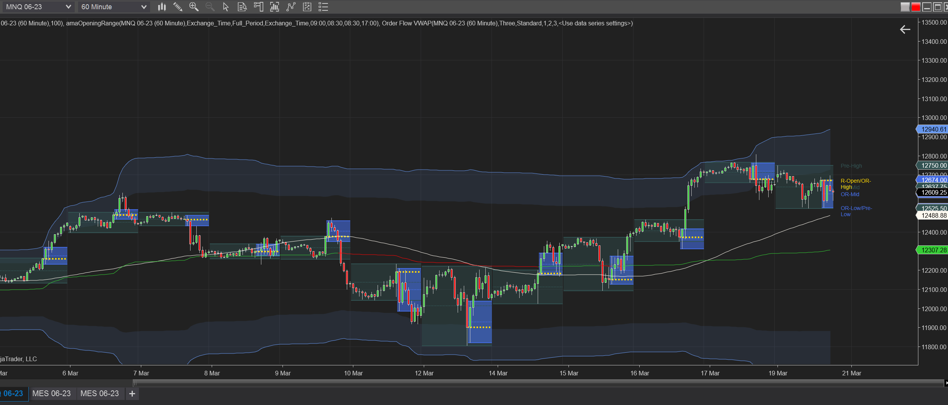Click the 12525.50 price marker
Image resolution: width=948 pixels, height=405 pixels.
(933, 208)
